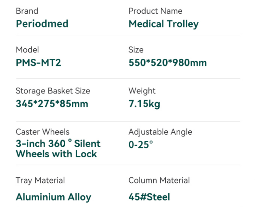Click the Model label
The image size is (255, 207).
coord(27,50)
